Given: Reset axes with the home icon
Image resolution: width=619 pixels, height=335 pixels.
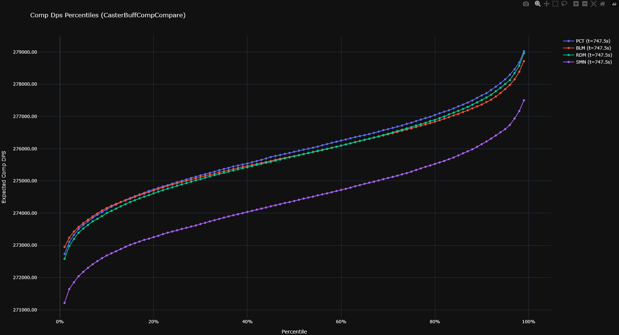Looking at the screenshot, I should pyautogui.click(x=602, y=4).
